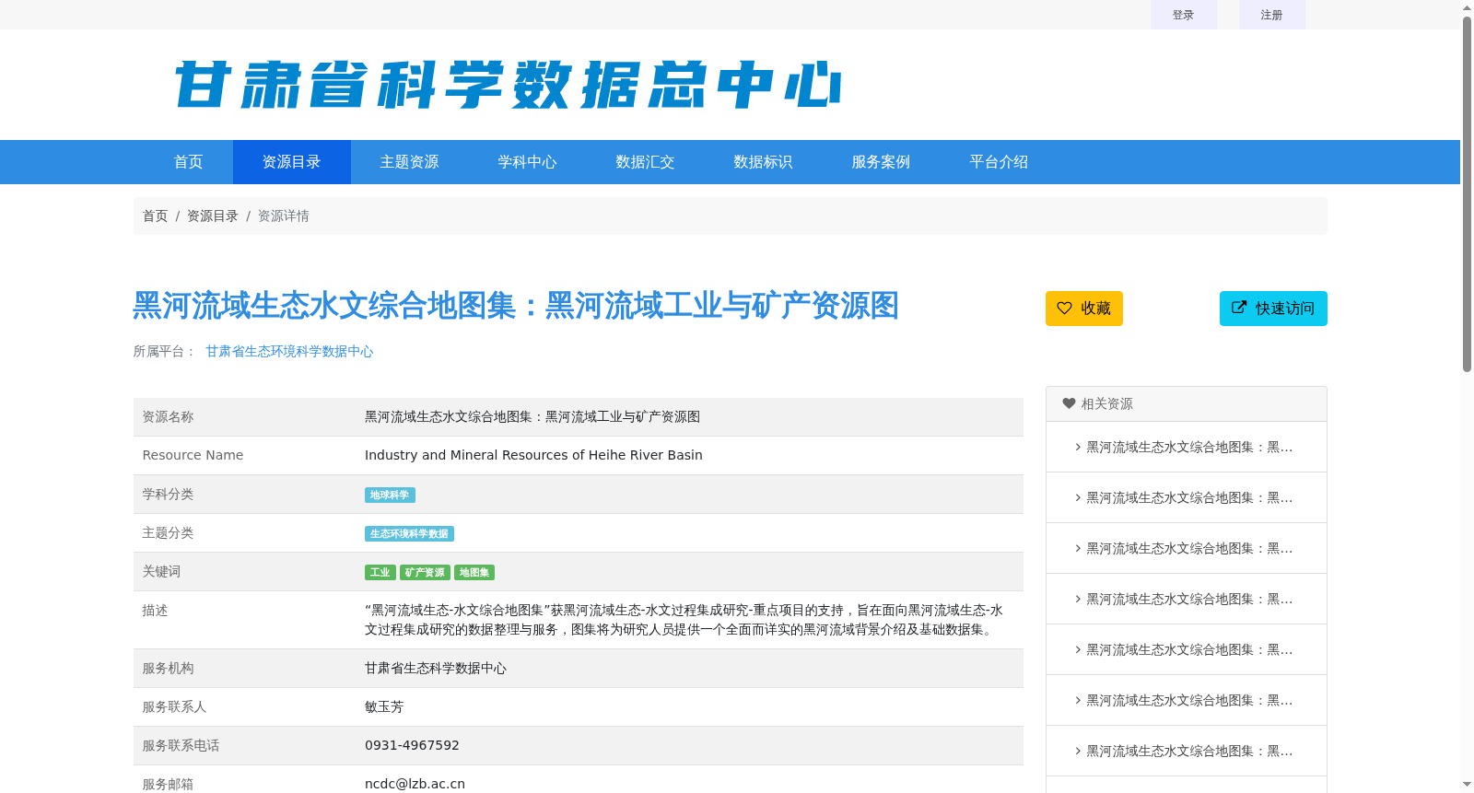
Task: Click the external-link icon on 快速访问
Action: click(1239, 308)
